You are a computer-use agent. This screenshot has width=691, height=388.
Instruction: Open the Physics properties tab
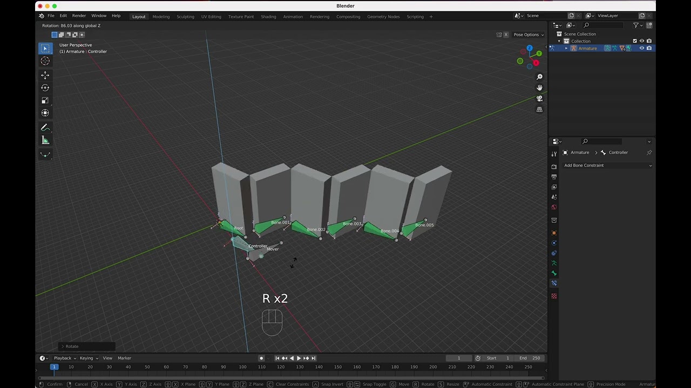(x=554, y=243)
